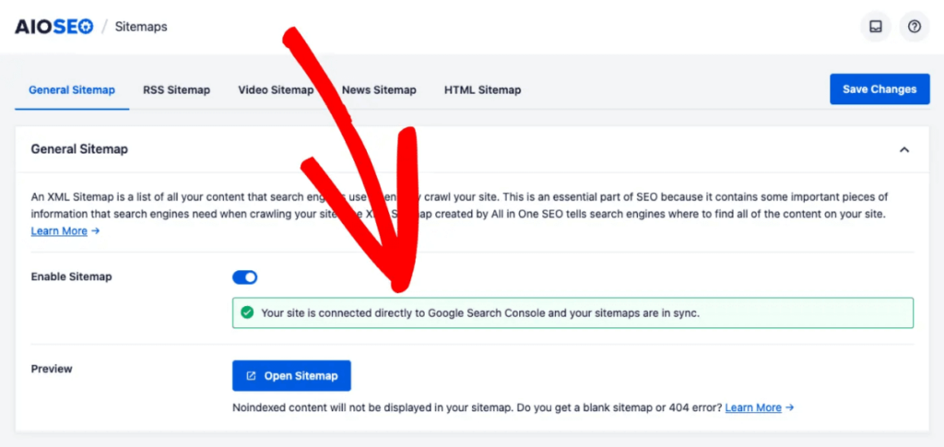Viewport: 944px width, 447px height.
Task: Open the help question mark icon
Action: click(914, 27)
